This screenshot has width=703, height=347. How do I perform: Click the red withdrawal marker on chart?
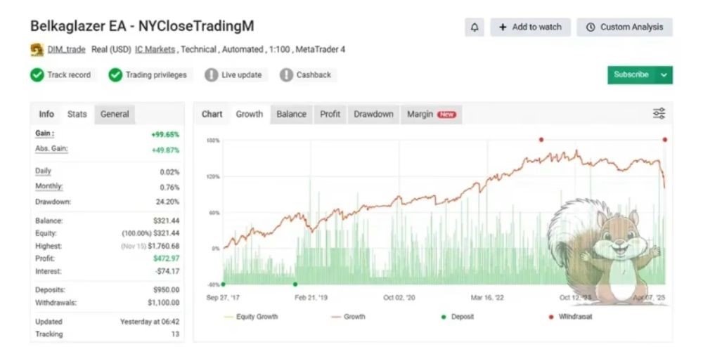click(x=541, y=140)
